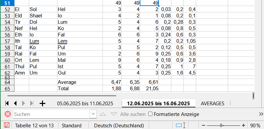Select the cell containing Ral
Viewport: 264px width, 129px height.
21,54
